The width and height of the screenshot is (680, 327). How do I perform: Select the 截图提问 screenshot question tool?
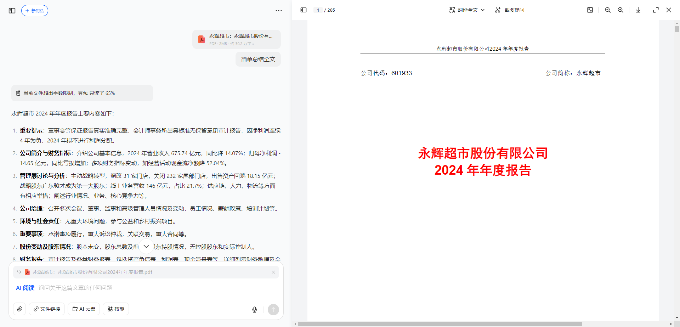tap(510, 10)
